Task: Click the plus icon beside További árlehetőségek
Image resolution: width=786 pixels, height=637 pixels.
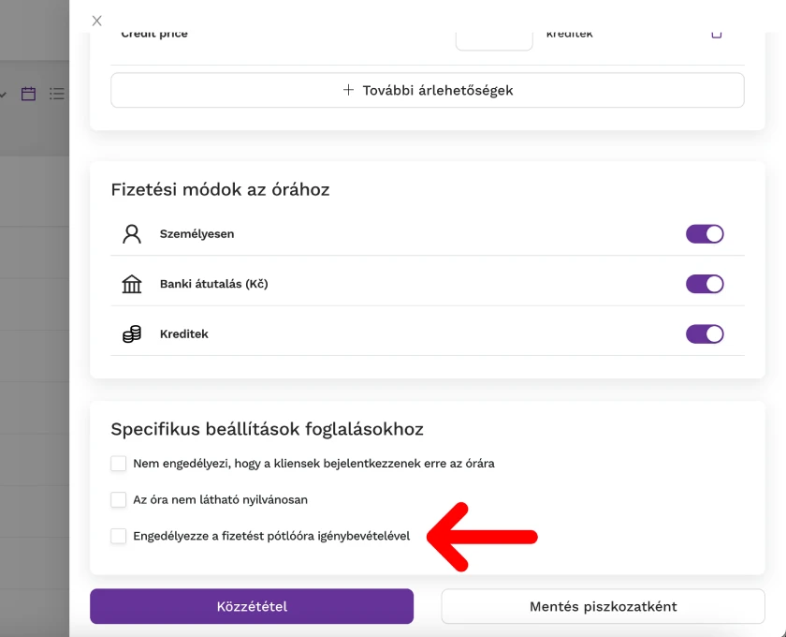Action: (348, 90)
